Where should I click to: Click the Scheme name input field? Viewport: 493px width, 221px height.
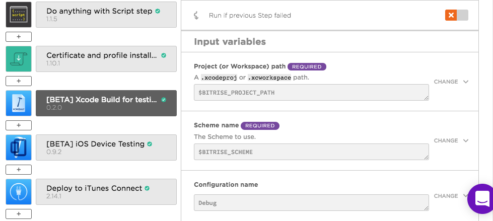pos(311,152)
